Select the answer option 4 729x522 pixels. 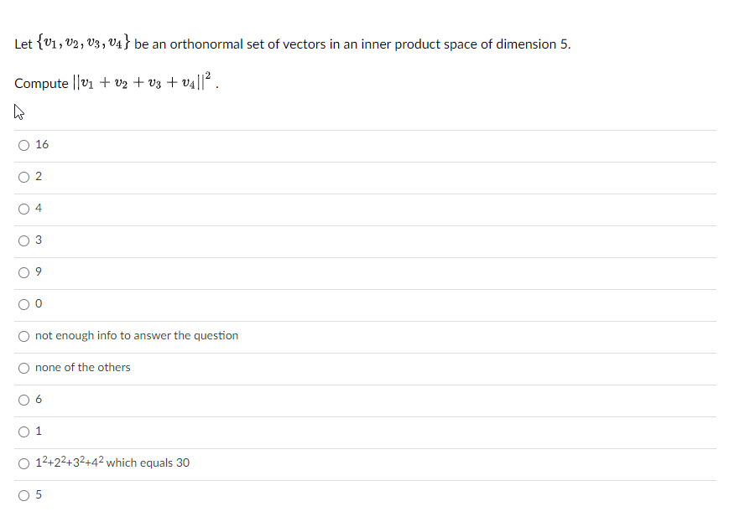click(24, 208)
